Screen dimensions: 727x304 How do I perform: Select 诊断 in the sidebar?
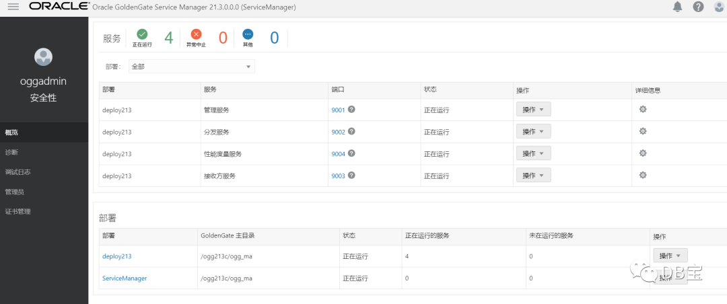(44, 152)
